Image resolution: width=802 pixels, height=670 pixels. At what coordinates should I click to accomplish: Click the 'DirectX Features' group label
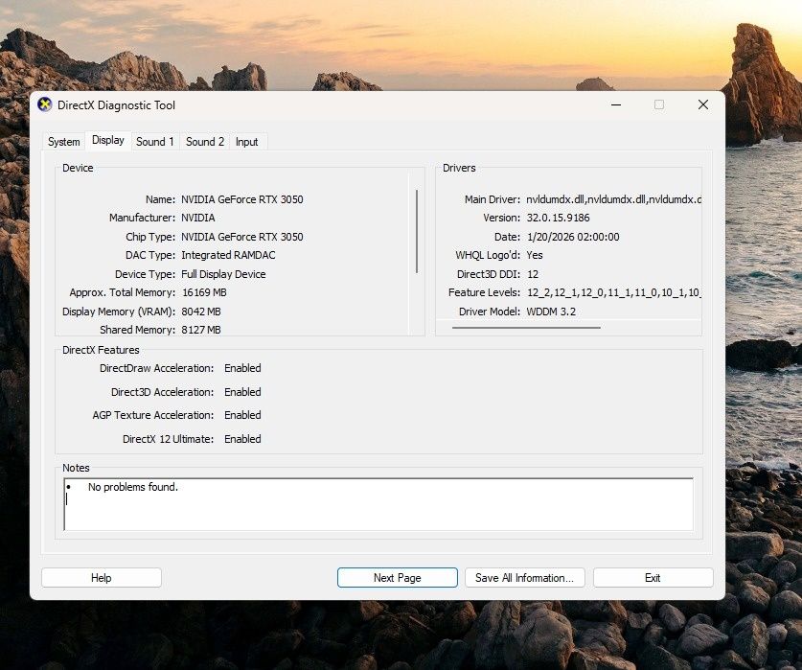(x=101, y=350)
